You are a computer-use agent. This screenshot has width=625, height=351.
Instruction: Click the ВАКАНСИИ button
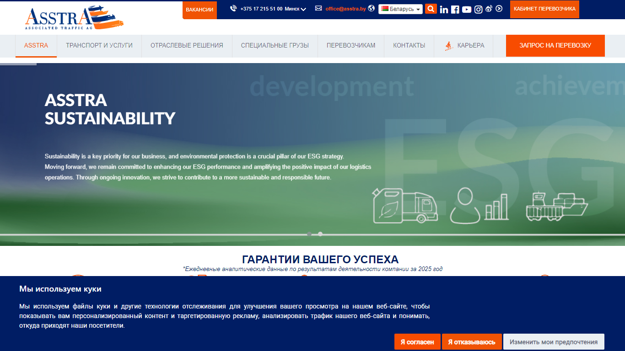(x=199, y=10)
